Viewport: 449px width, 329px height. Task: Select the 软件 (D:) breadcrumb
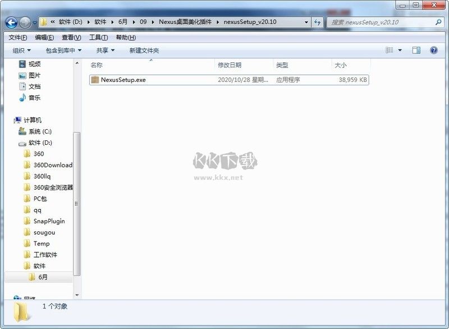[71, 22]
